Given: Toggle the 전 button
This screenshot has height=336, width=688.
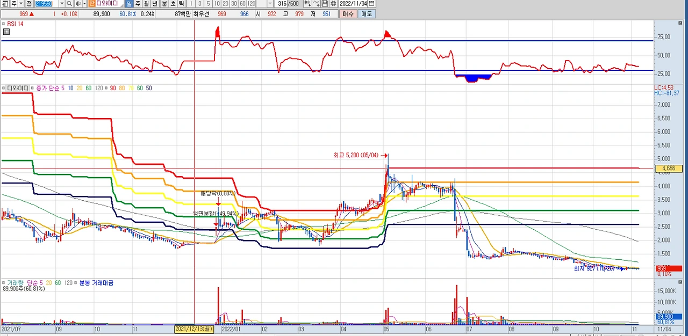Looking at the screenshot, I should [x=29, y=4].
